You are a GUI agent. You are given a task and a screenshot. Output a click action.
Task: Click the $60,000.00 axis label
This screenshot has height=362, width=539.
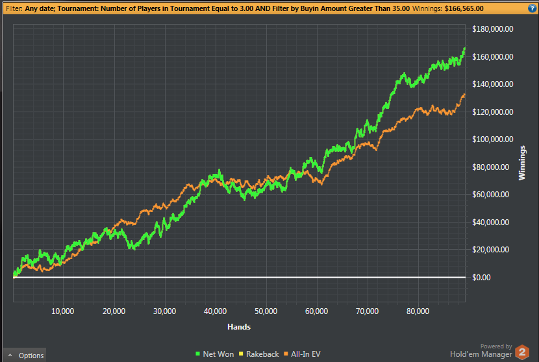pos(490,195)
